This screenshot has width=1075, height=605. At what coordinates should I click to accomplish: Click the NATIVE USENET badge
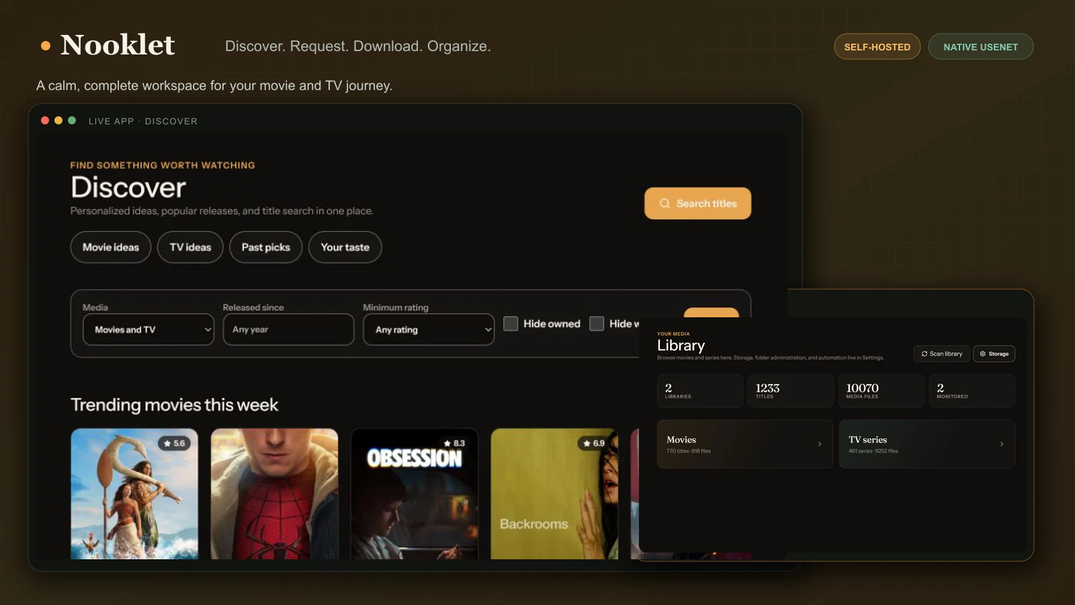[x=981, y=46]
